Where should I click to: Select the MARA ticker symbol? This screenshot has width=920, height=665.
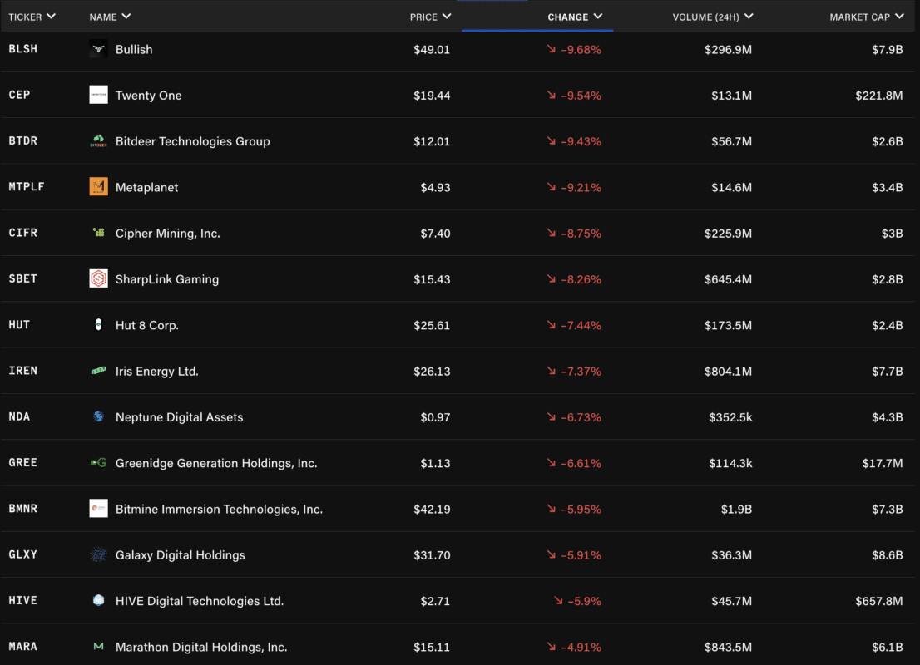coord(23,646)
